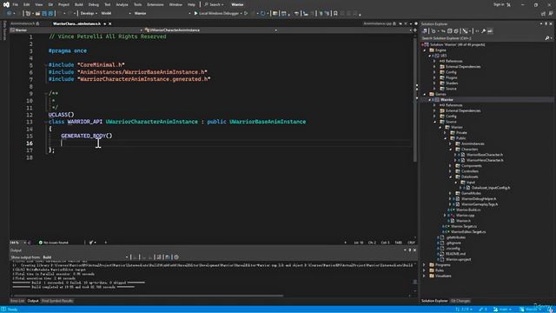Toggle word wrap in Output pane
556x313 pixels.
(168, 257)
